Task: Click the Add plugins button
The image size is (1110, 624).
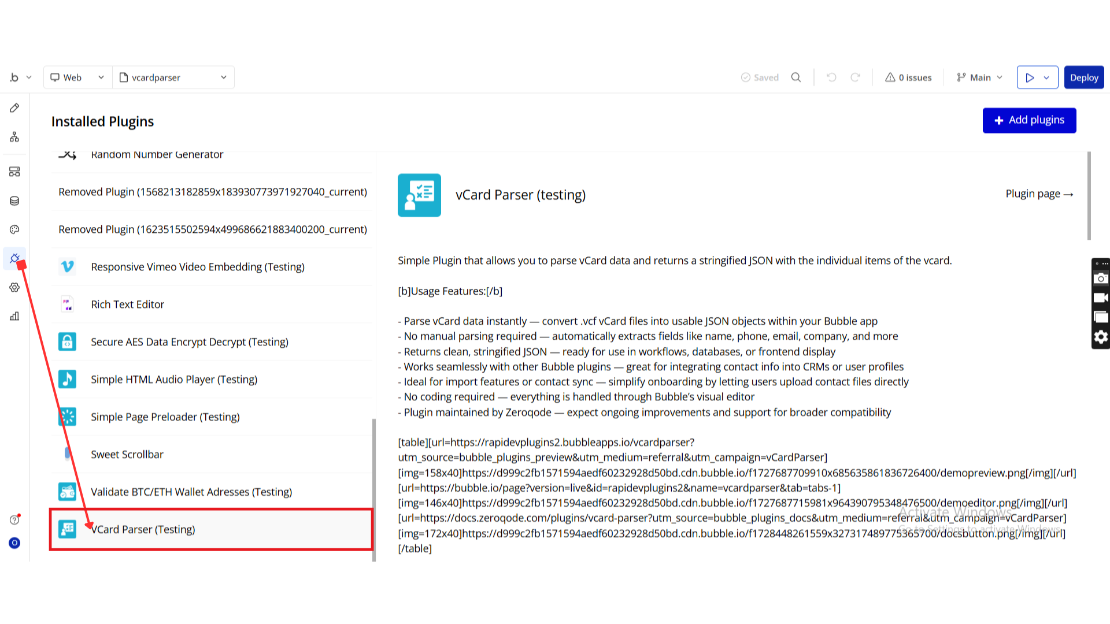Action: click(1029, 120)
